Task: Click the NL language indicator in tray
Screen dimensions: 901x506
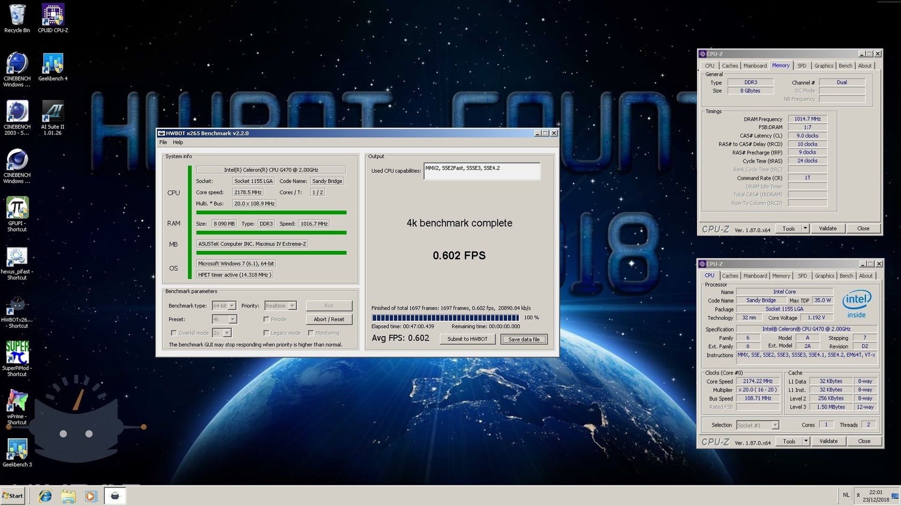Action: [x=846, y=495]
